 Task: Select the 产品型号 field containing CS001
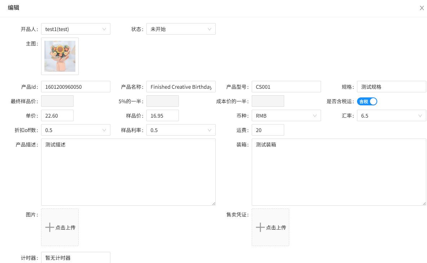pos(286,87)
